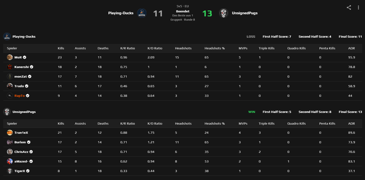The image size is (365, 180).
Task: Click the green WIN label for UnsignedPugs
Action: click(x=252, y=112)
